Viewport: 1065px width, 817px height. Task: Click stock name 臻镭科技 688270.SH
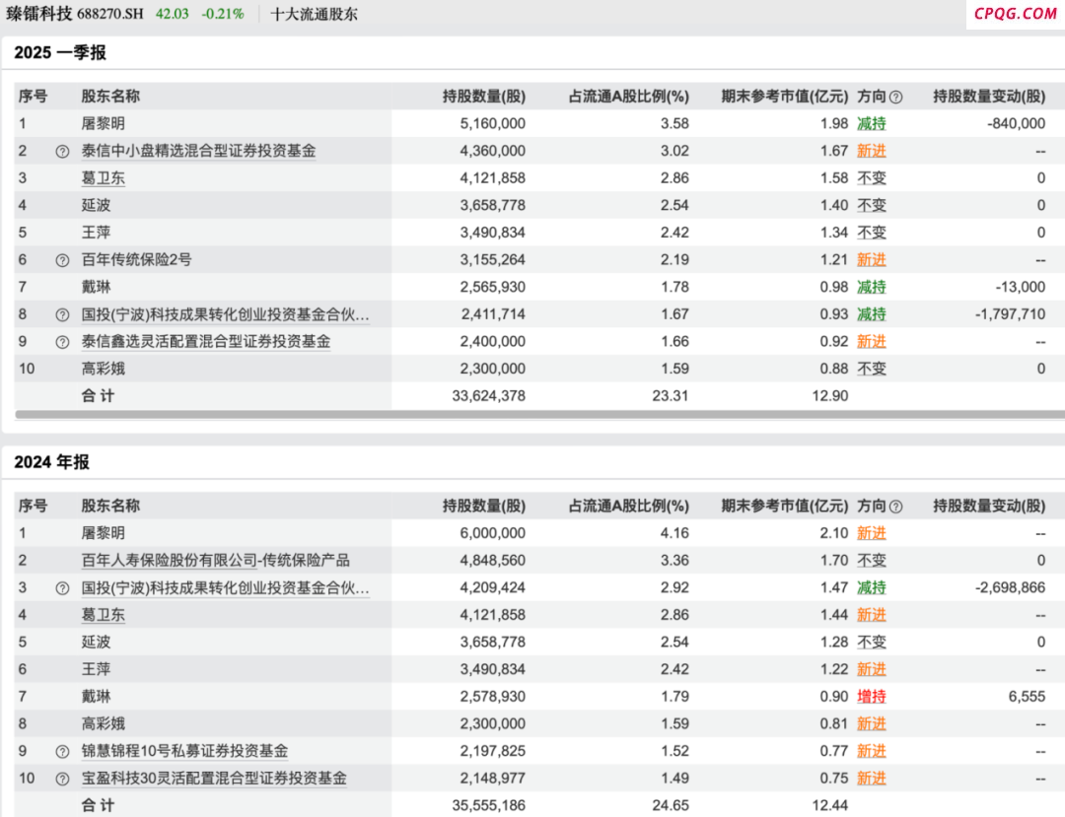(x=75, y=14)
